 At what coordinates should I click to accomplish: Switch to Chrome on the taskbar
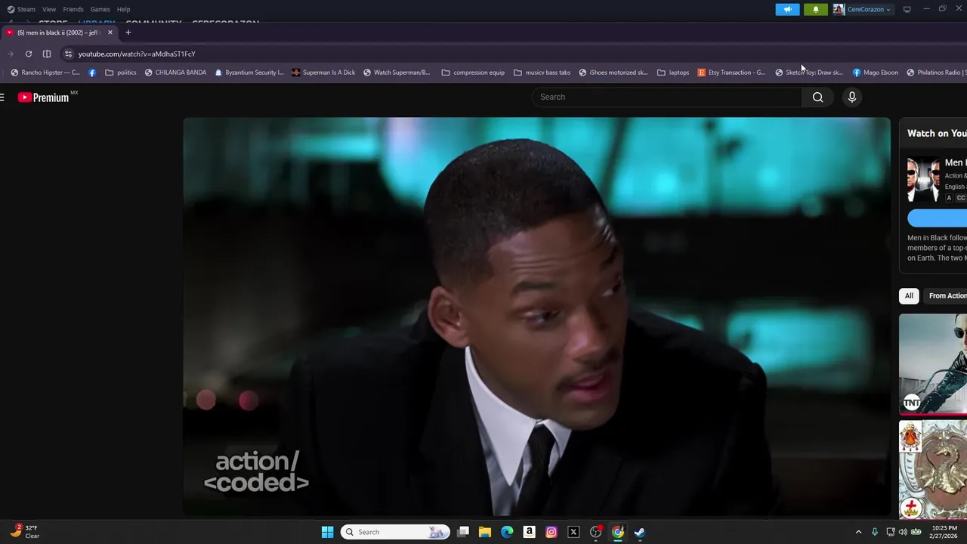(x=617, y=532)
